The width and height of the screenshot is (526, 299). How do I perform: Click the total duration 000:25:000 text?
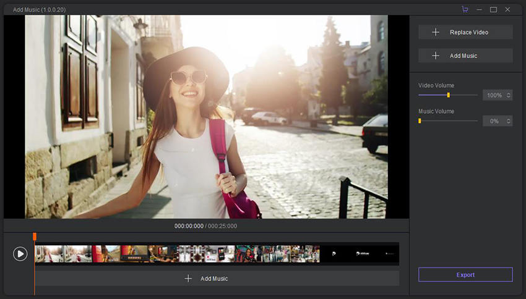[222, 226]
